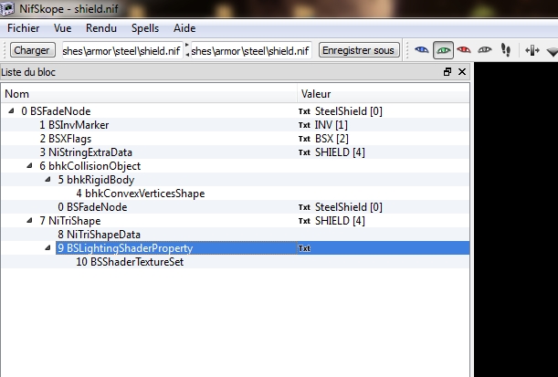Screen dimensions: 558x377
Task: Select the 3 NiStringExtraData row
Action: 235,152
